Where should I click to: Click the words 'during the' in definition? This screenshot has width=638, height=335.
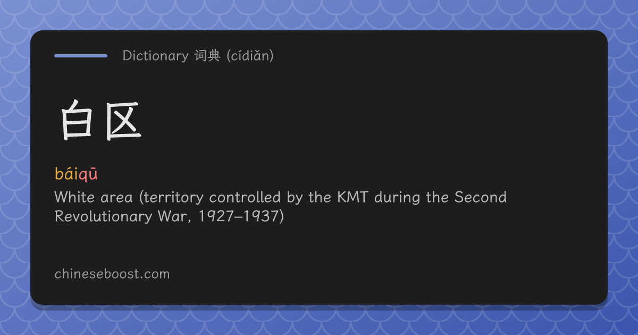412,197
